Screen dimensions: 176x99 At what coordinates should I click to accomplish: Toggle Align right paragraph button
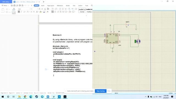click(x=58, y=12)
